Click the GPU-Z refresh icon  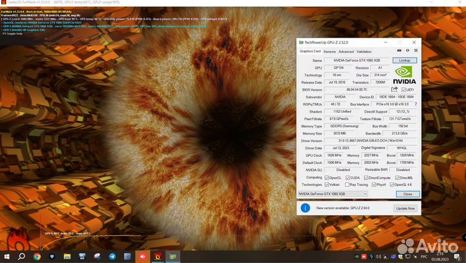tap(408, 51)
